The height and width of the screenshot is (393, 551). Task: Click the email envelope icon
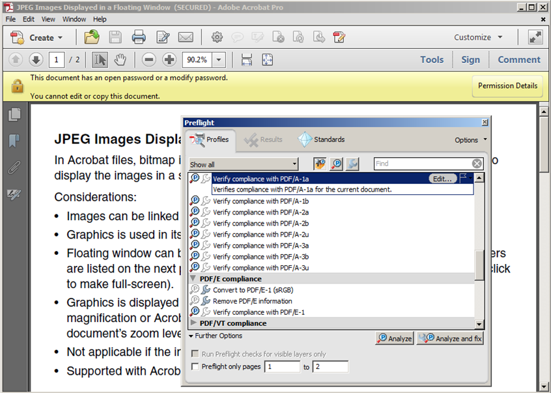(186, 37)
